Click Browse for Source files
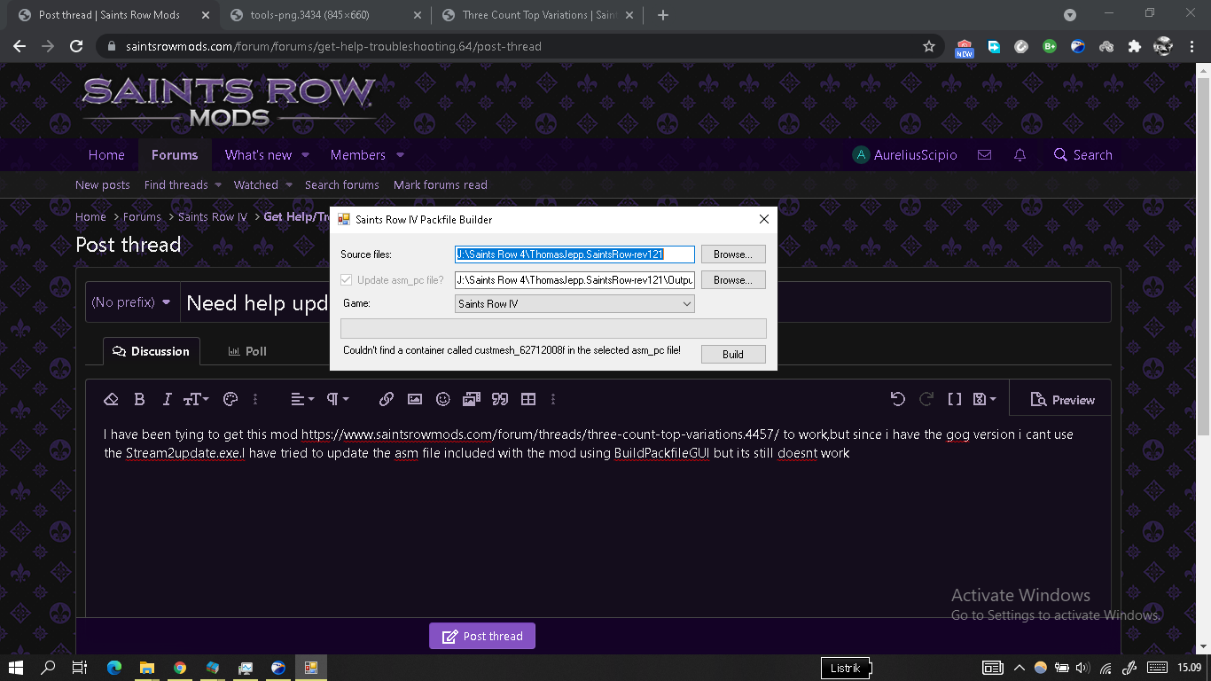This screenshot has height=681, width=1211. pos(733,254)
